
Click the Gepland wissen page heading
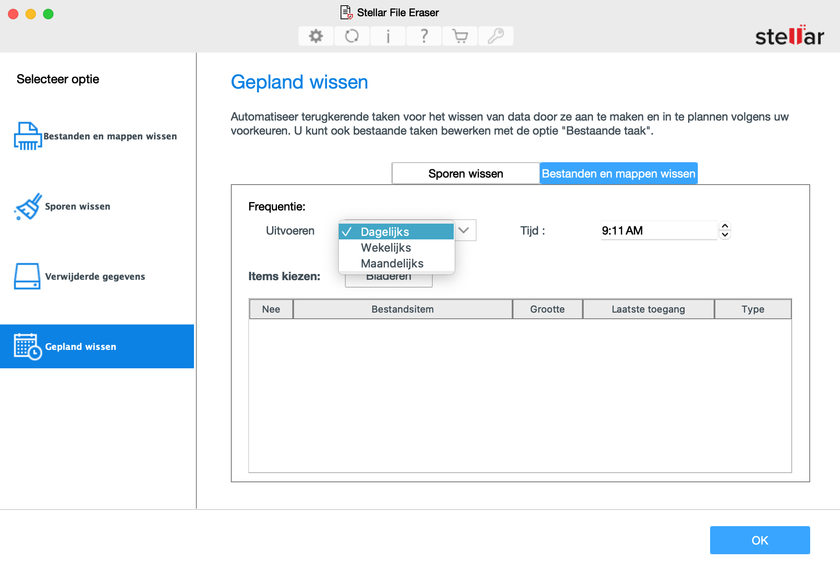coord(299,82)
